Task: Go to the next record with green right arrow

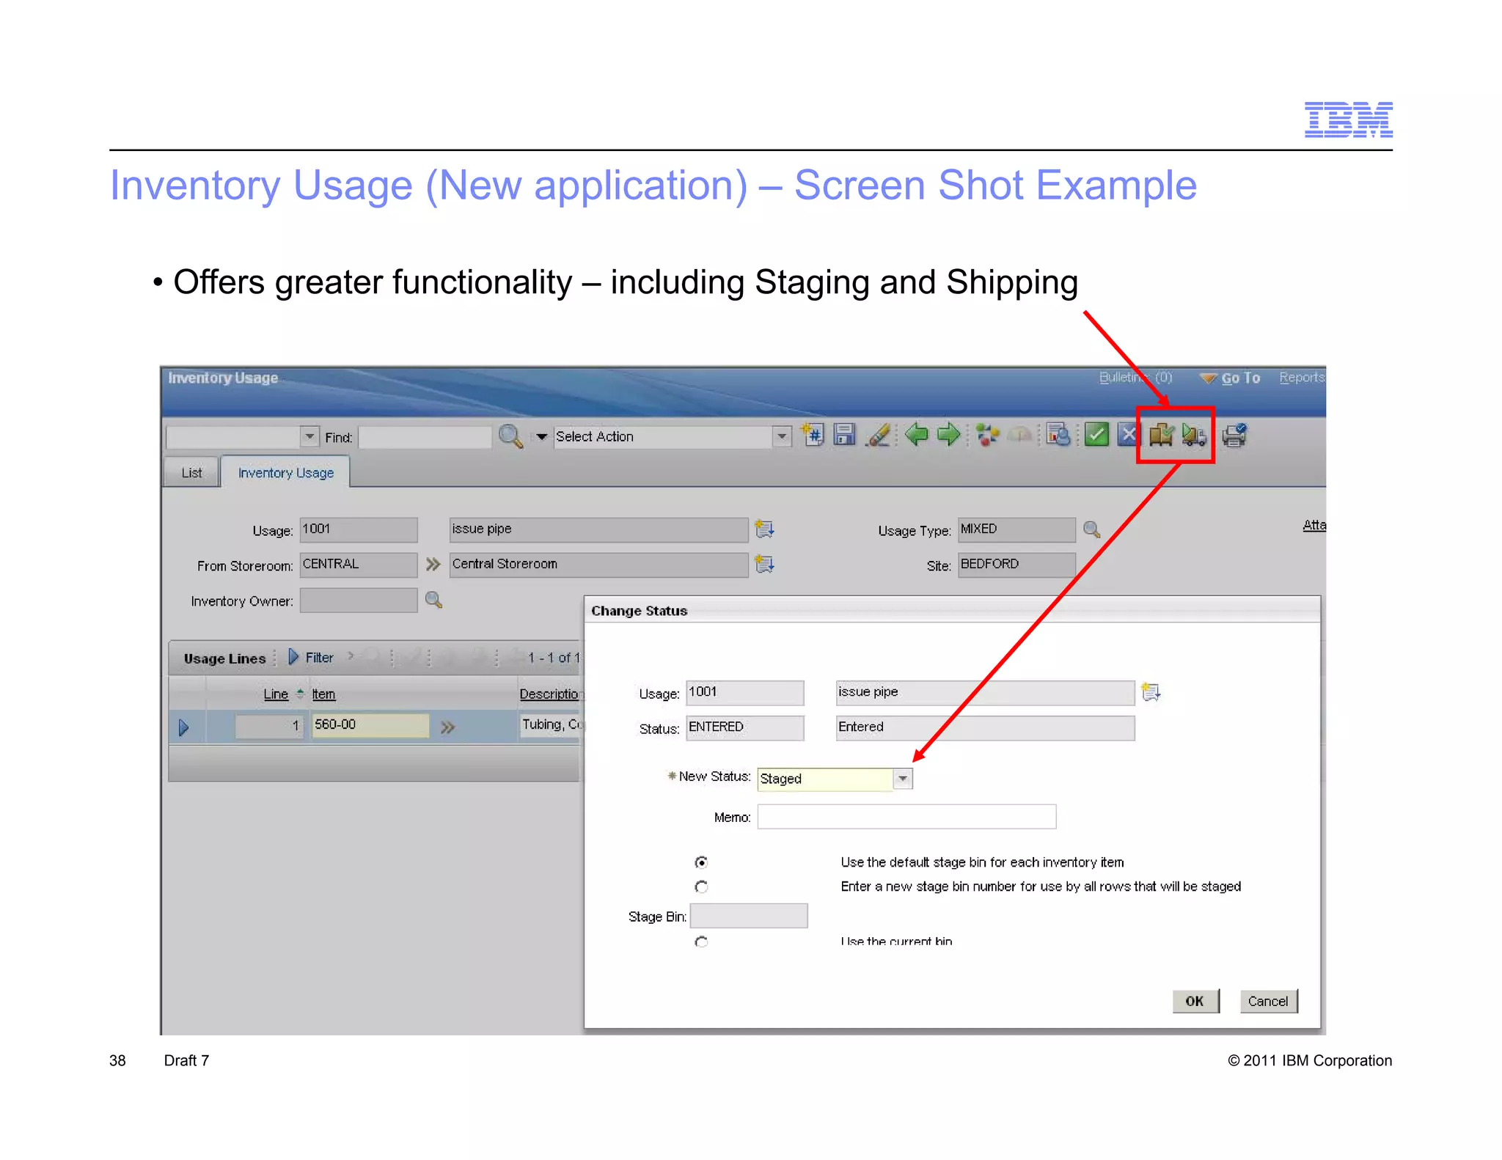Action: (949, 435)
